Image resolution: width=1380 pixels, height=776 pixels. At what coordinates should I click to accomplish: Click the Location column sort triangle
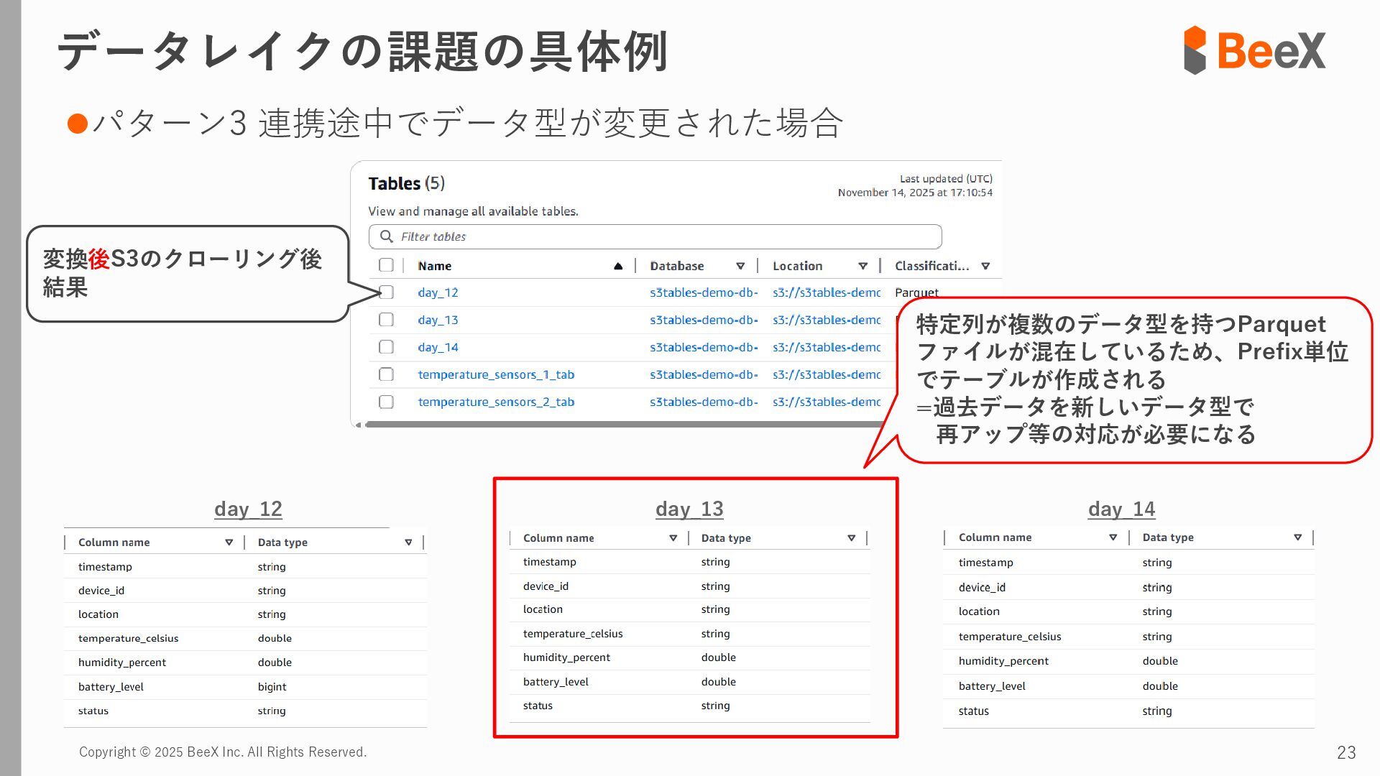(862, 266)
